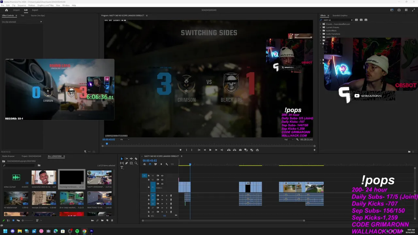Select the Pen tool
Image resolution: width=418 pixels, height=235 pixels.
(x=126, y=163)
